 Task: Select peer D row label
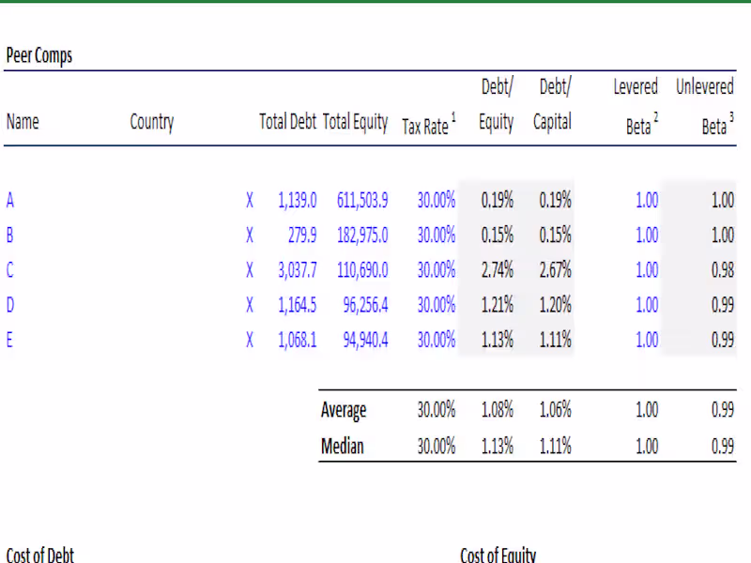[9, 304]
